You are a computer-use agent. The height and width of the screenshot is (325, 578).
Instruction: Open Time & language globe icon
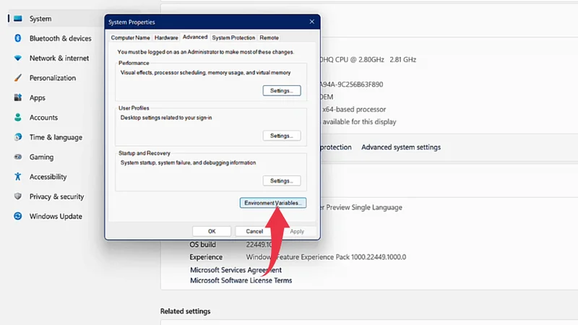[x=17, y=137]
